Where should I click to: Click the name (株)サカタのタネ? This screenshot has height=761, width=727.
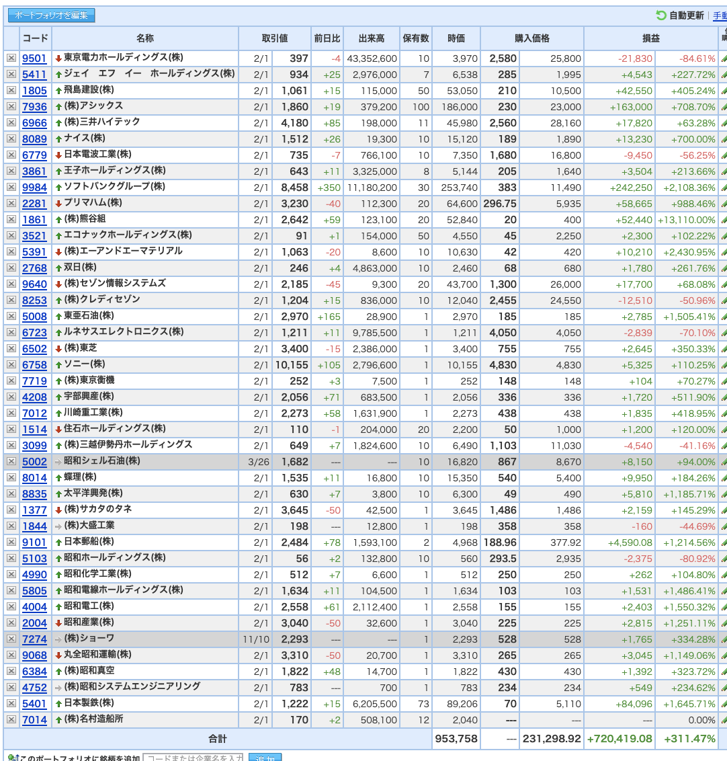(98, 509)
